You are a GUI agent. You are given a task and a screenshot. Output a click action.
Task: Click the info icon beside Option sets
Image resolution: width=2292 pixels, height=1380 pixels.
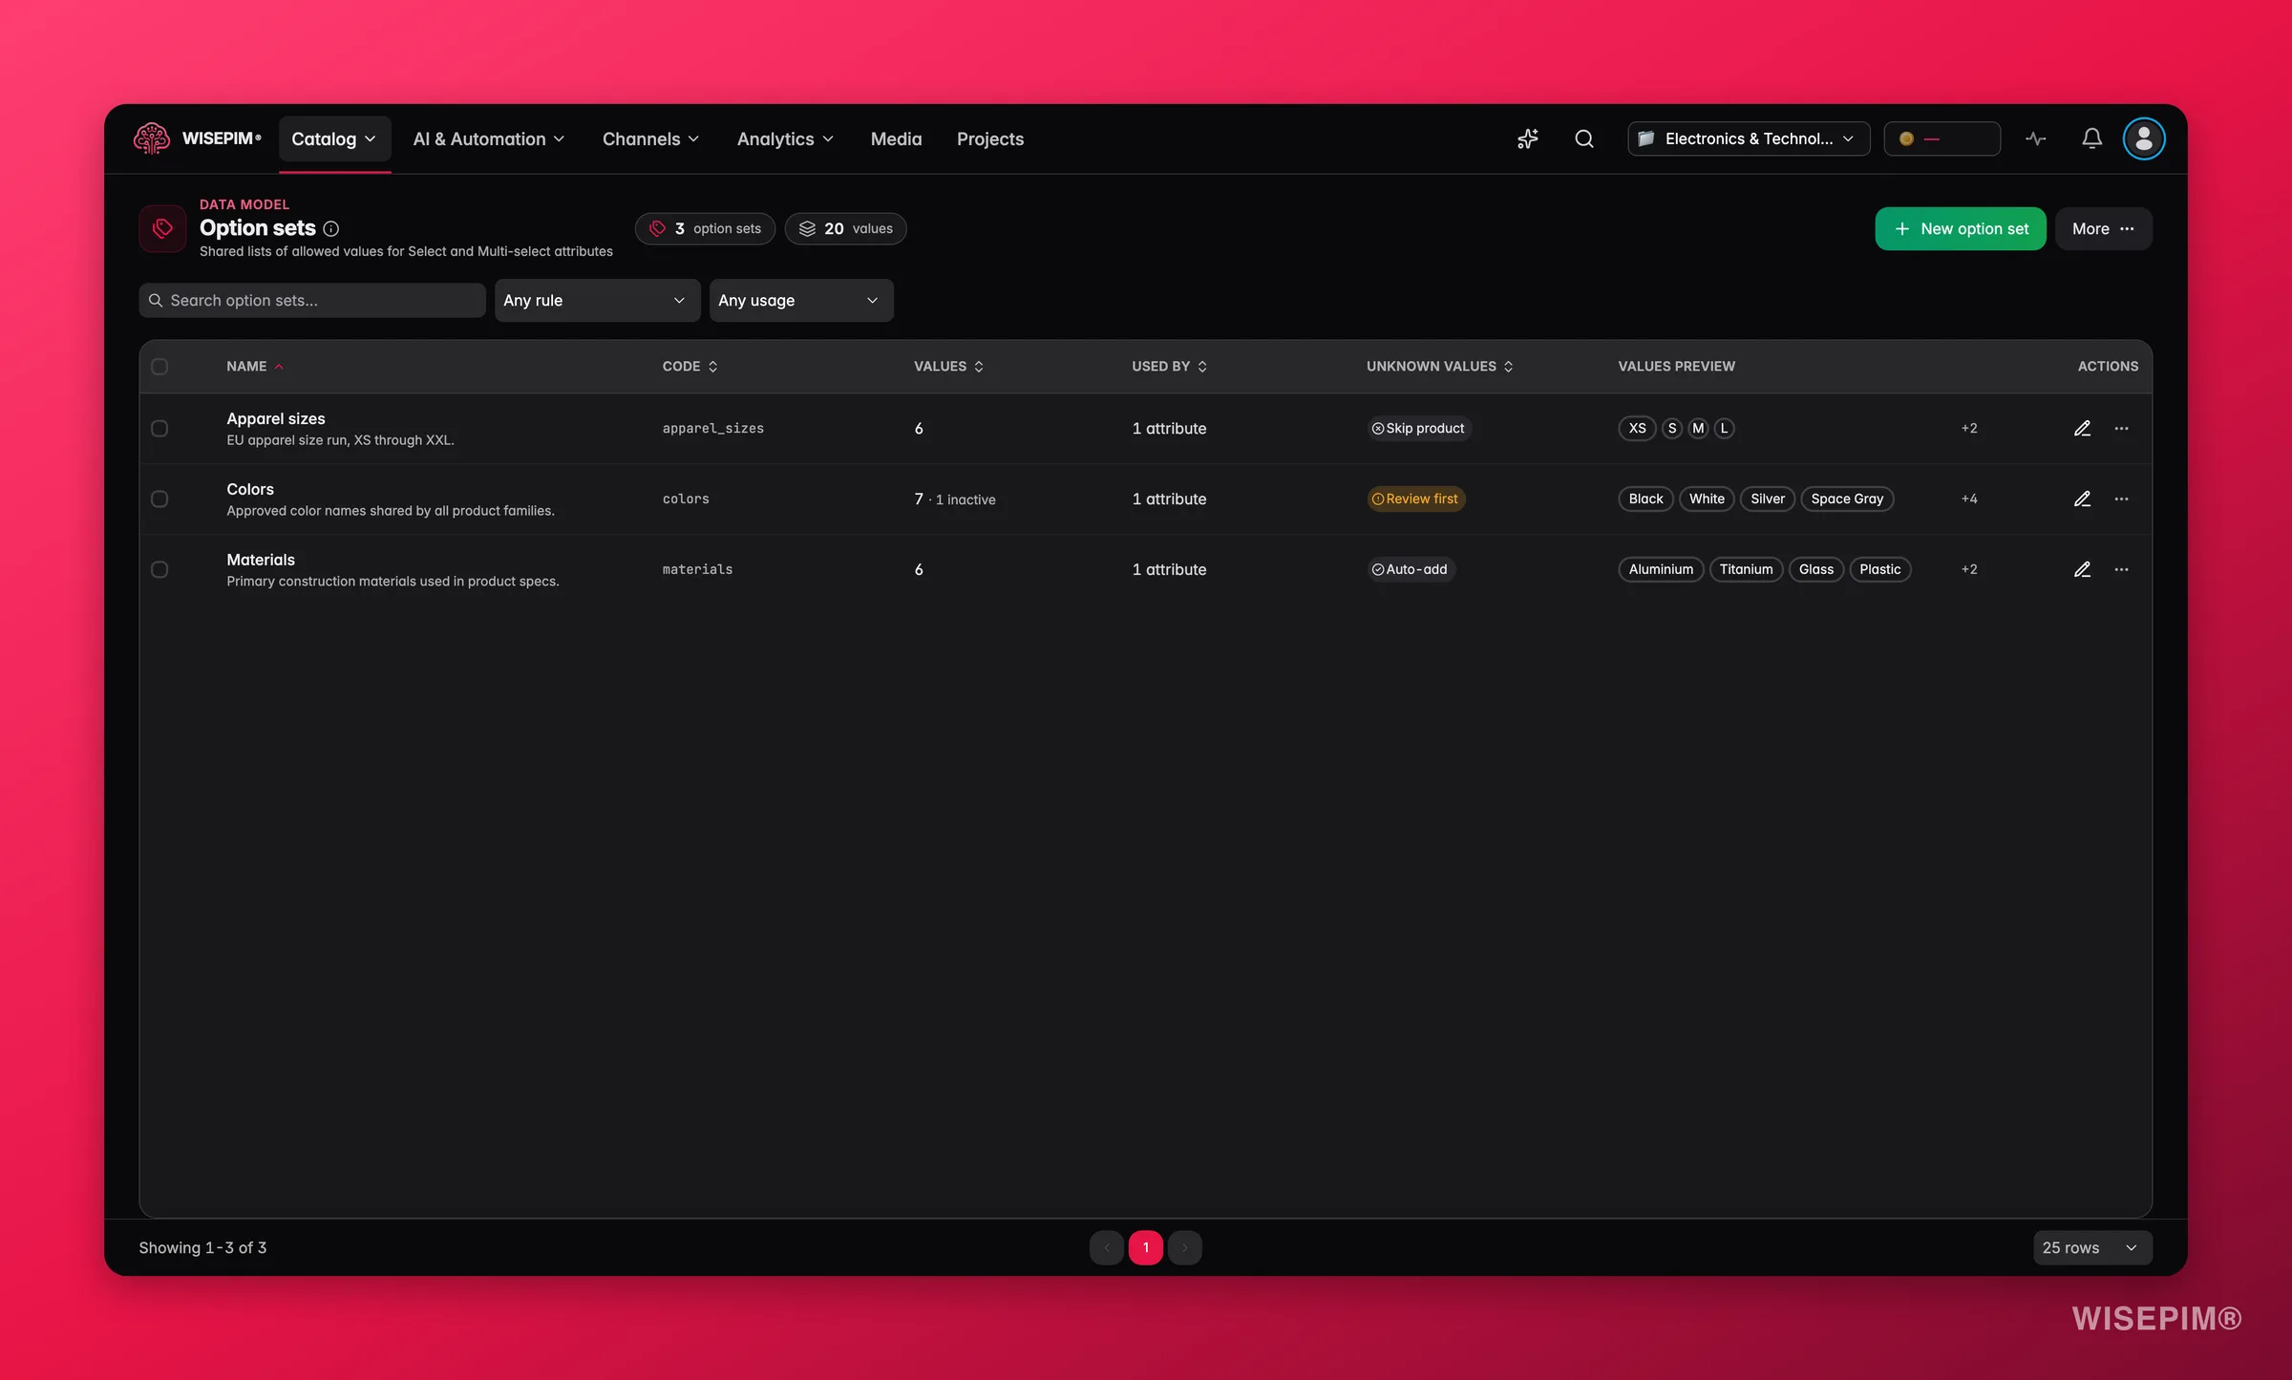pyautogui.click(x=331, y=228)
